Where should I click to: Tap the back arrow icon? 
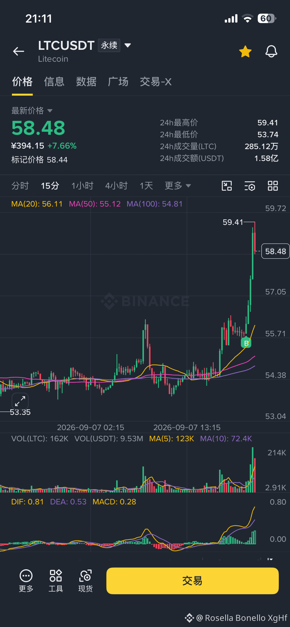[19, 51]
